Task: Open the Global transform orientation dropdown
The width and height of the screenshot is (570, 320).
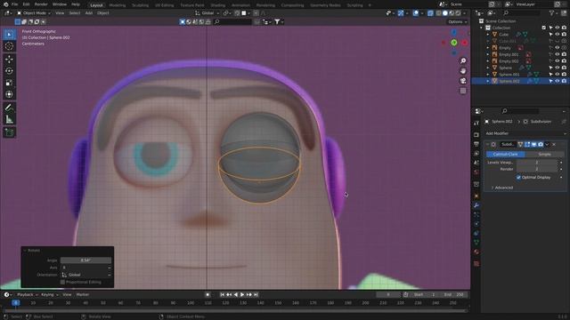Action: (x=207, y=13)
